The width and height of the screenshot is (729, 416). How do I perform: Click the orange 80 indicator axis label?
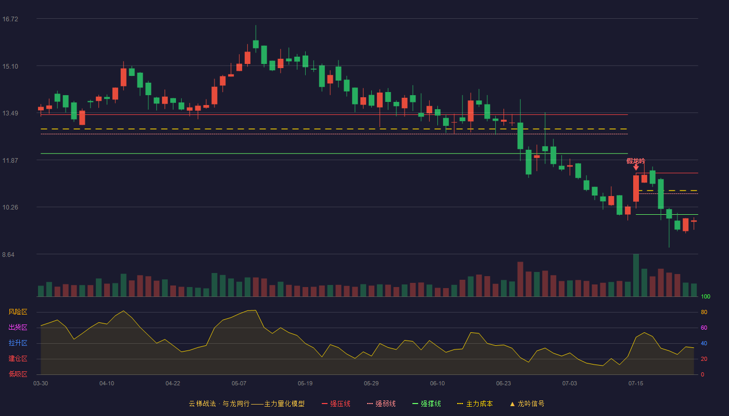tap(704, 313)
